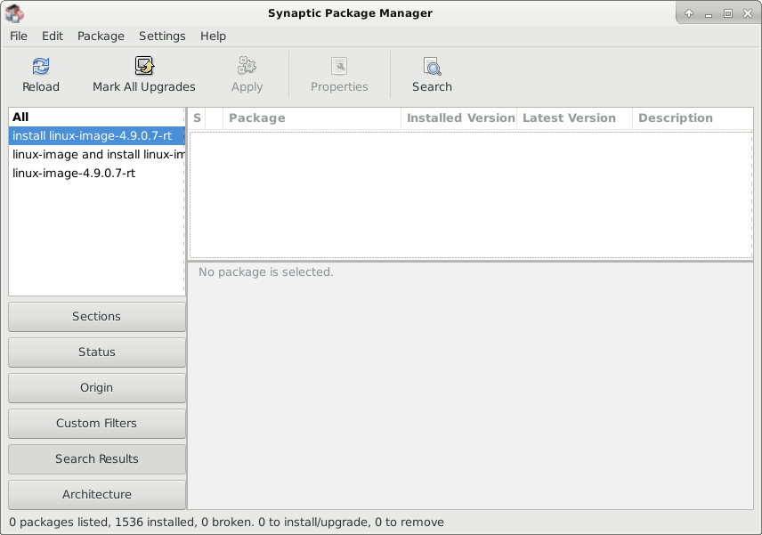Viewport: 762px width, 535px height.
Task: Maximize the Synaptic window
Action: point(728,13)
